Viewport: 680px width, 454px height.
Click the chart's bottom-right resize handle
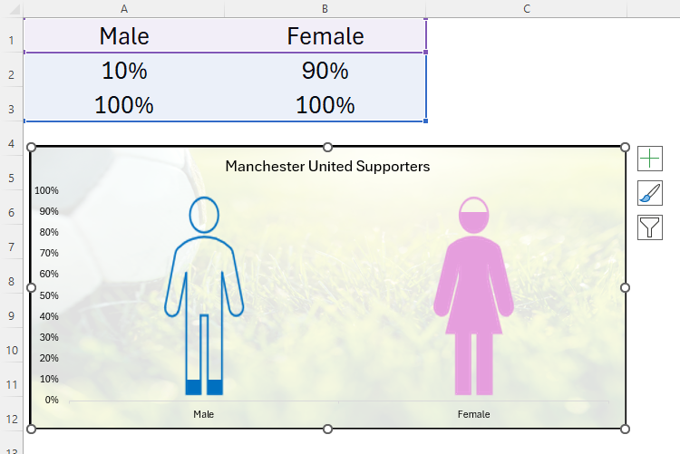tap(625, 429)
